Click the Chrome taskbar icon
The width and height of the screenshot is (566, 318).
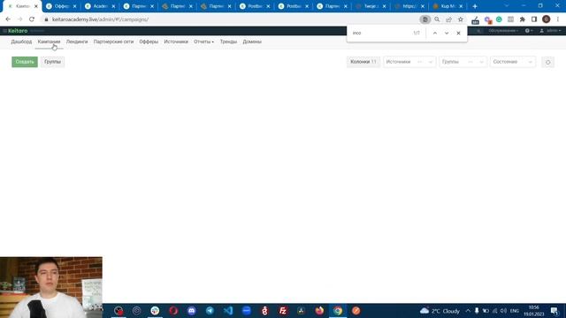pyautogui.click(x=338, y=311)
